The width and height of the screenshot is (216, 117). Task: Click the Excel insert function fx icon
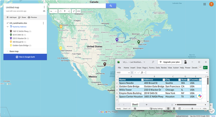[x=142, y=73]
